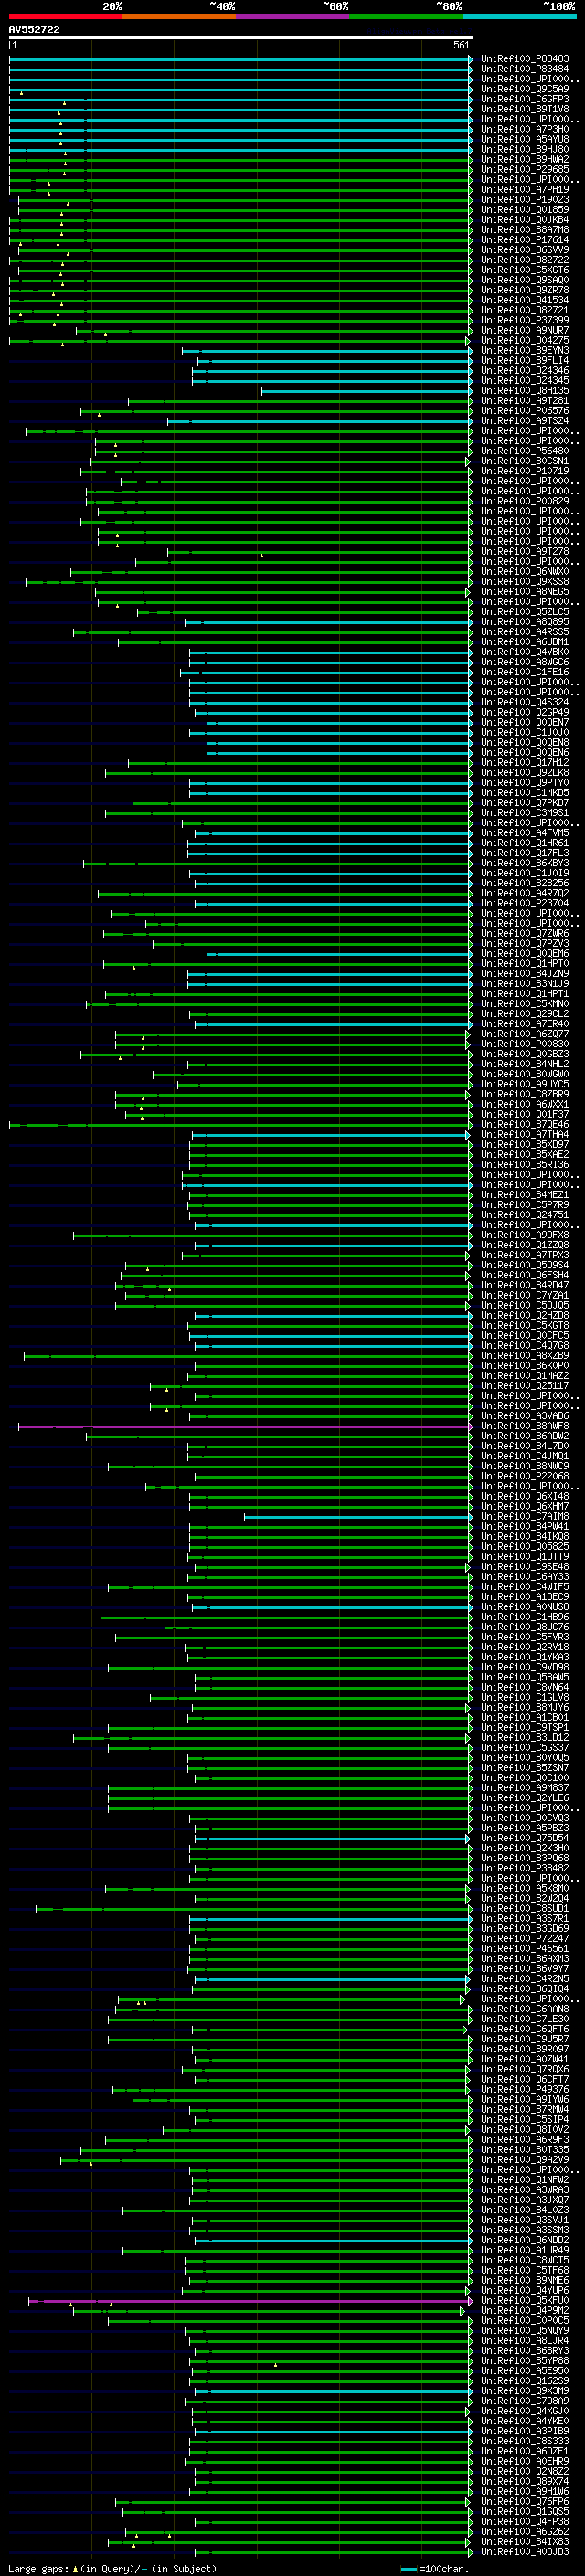Select the UniRef100_C0PQC5 label
The image size is (585, 2576).
pos(525,2321)
